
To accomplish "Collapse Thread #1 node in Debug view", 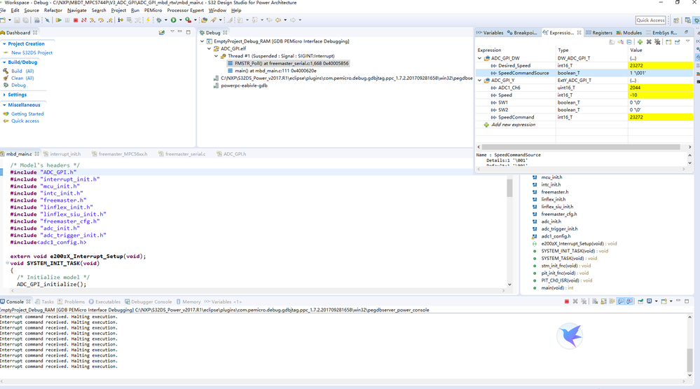I will [217, 56].
